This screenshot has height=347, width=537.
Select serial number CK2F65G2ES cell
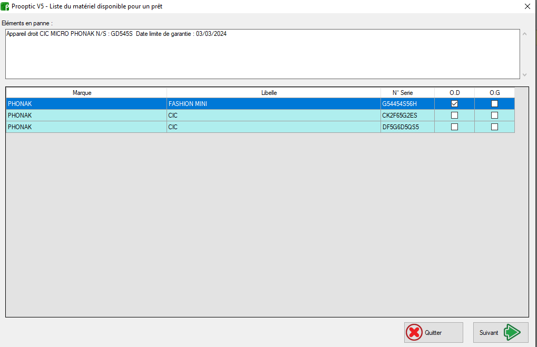(x=407, y=115)
